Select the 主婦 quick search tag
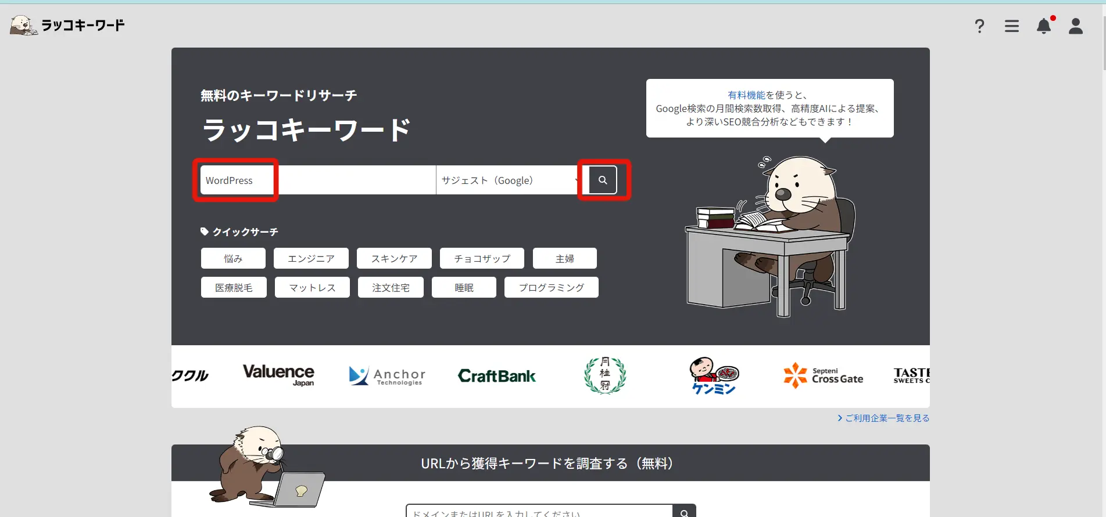 pos(564,258)
